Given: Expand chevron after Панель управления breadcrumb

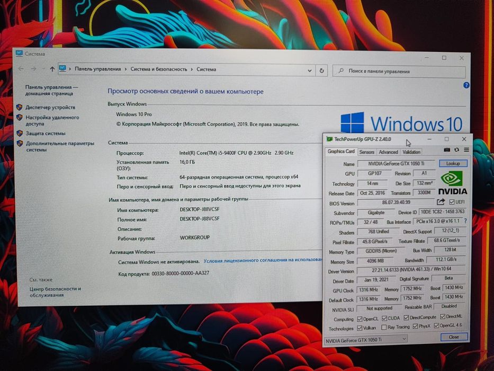Looking at the screenshot, I should point(125,69).
